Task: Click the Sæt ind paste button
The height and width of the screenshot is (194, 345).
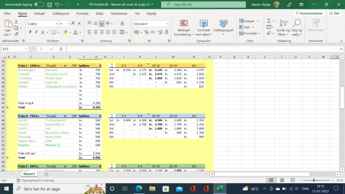Action: pyautogui.click(x=7, y=28)
